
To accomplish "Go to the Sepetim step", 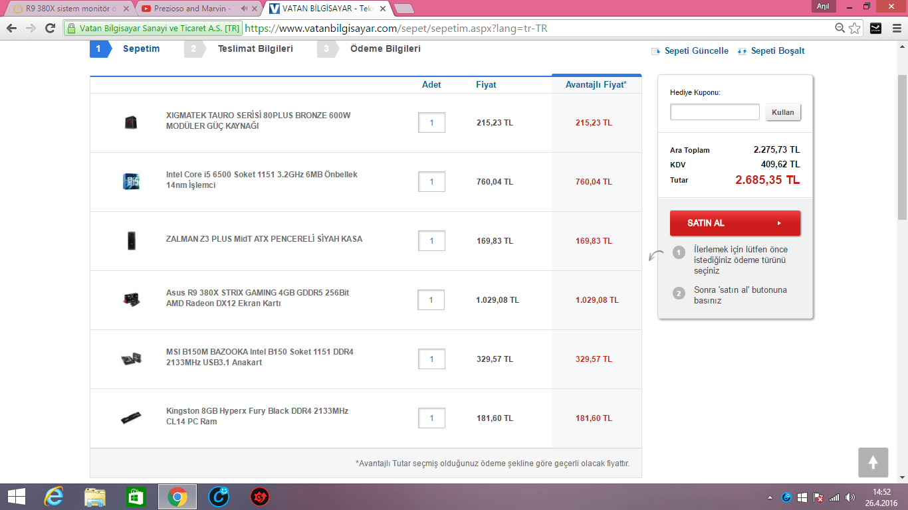I will [x=141, y=48].
